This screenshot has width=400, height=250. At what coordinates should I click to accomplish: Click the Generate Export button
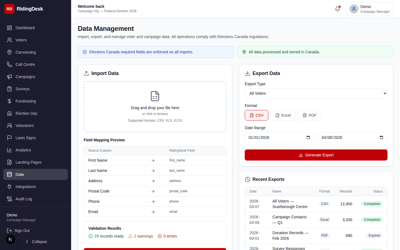pyautogui.click(x=316, y=155)
